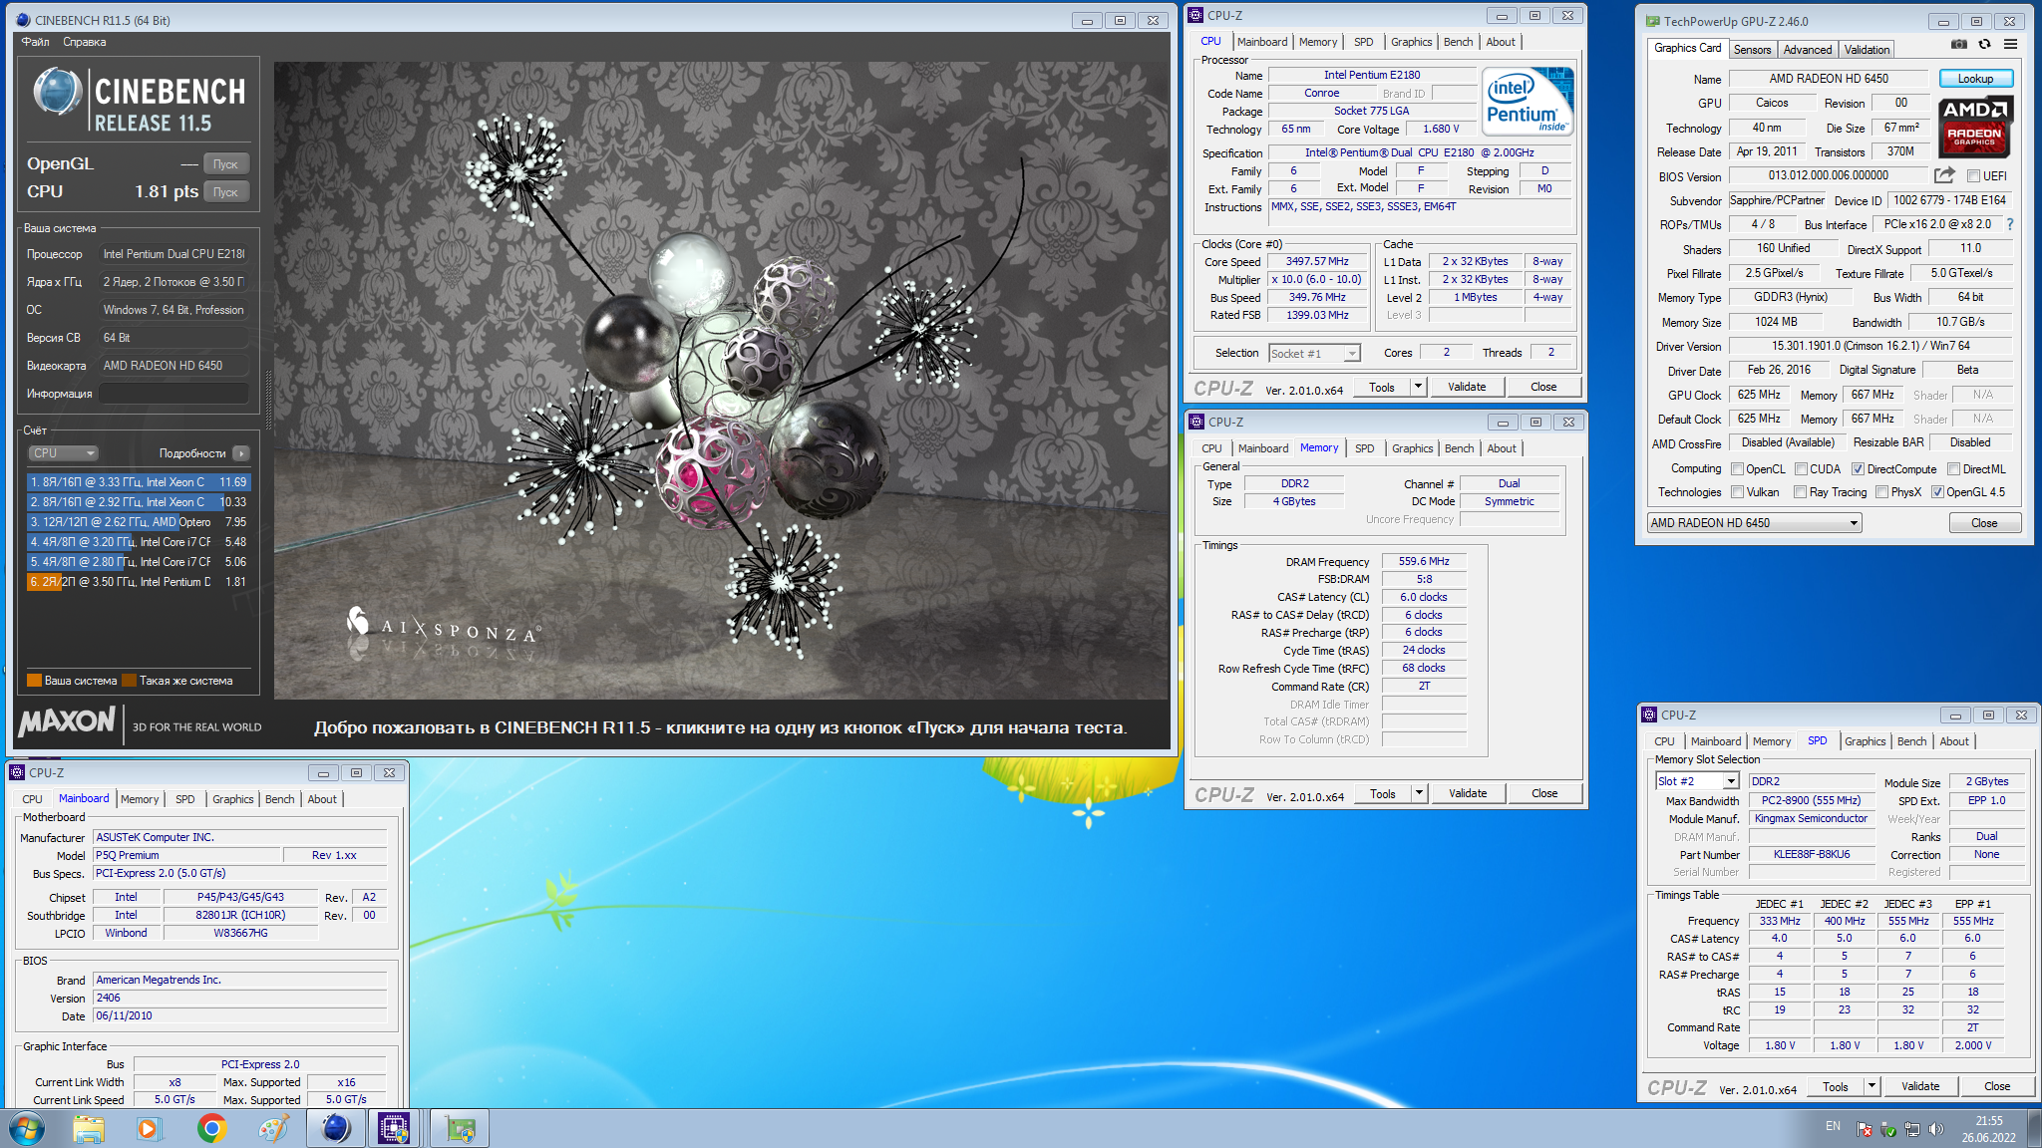The height and width of the screenshot is (1148, 2042).
Task: Click green shield tray icon
Action: tap(1888, 1129)
